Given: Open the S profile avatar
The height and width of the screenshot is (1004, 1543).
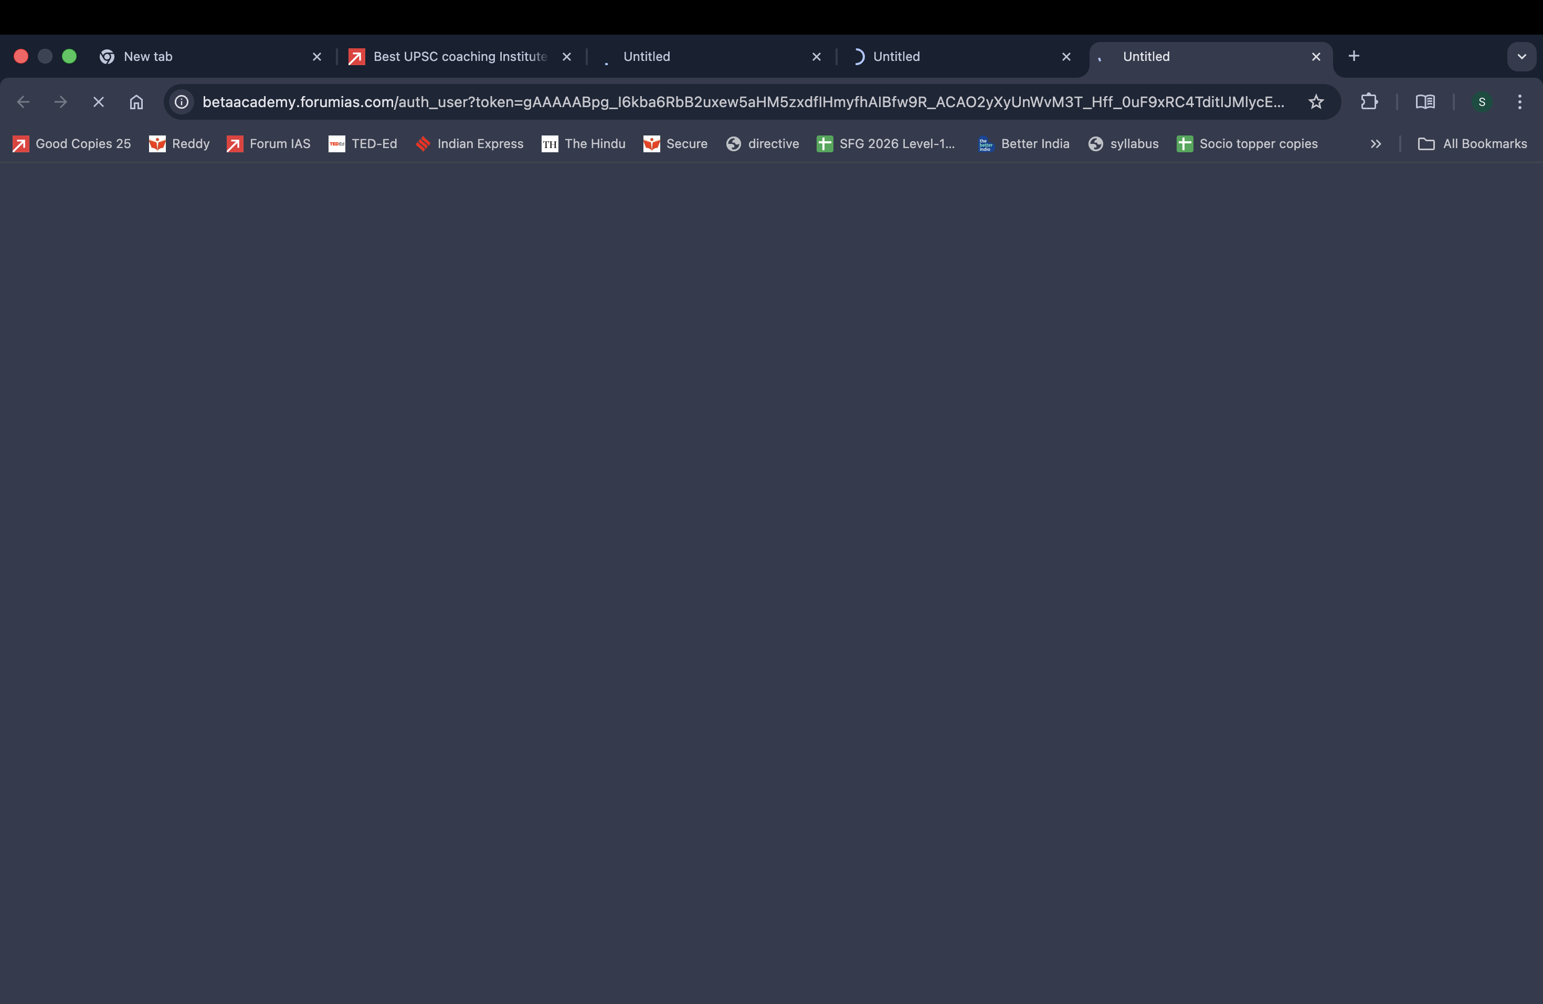Looking at the screenshot, I should pyautogui.click(x=1482, y=102).
